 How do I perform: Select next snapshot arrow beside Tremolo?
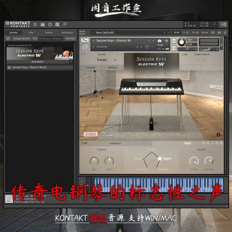pyautogui.click(x=142, y=47)
